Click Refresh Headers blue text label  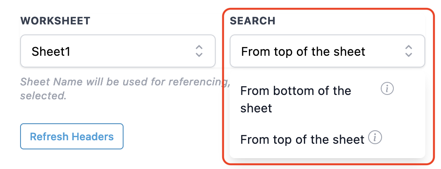tap(72, 137)
